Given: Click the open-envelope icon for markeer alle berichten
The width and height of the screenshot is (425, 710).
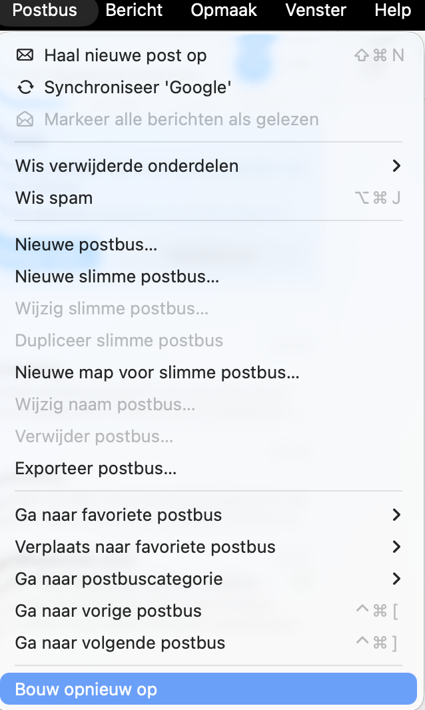Looking at the screenshot, I should [x=25, y=119].
